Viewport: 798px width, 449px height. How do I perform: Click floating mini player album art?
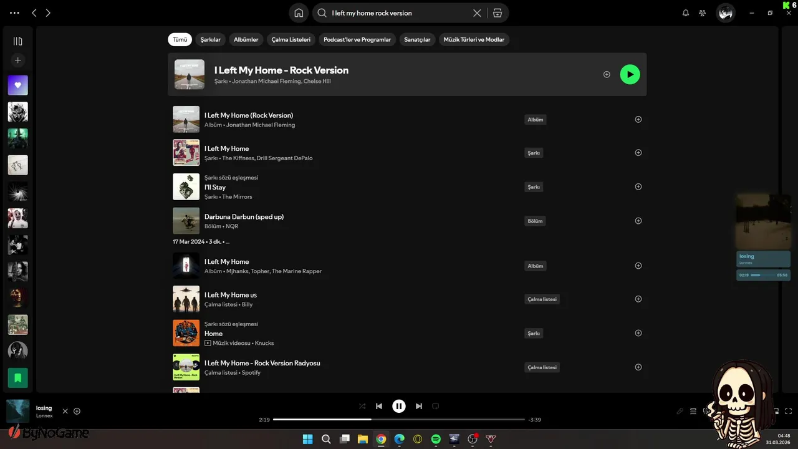click(763, 221)
